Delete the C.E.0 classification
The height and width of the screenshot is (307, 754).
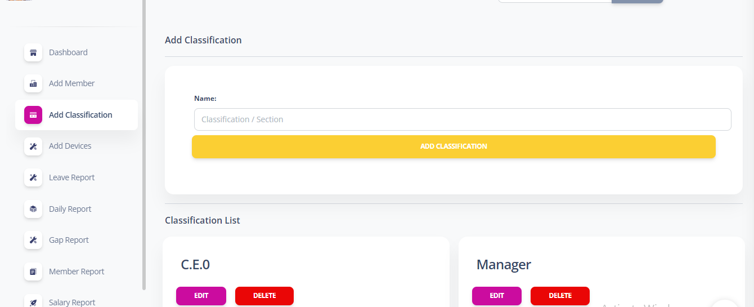(x=264, y=296)
